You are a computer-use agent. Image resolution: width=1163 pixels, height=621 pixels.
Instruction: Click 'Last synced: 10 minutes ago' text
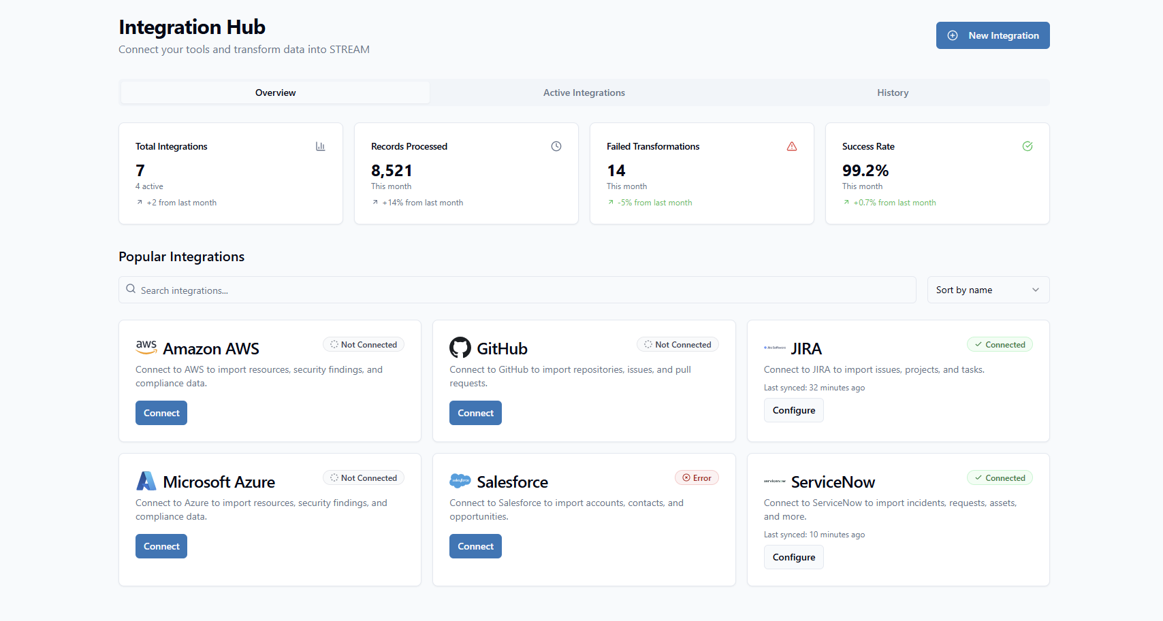coord(814,535)
